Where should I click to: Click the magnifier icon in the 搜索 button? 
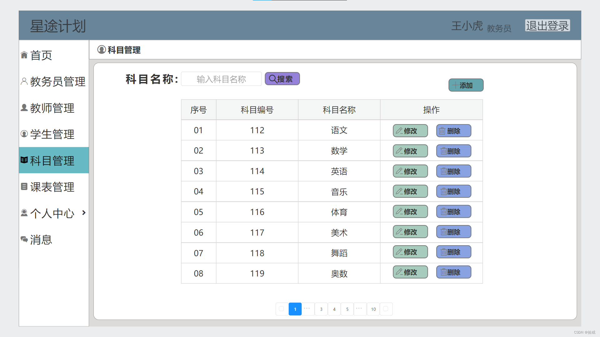point(272,79)
